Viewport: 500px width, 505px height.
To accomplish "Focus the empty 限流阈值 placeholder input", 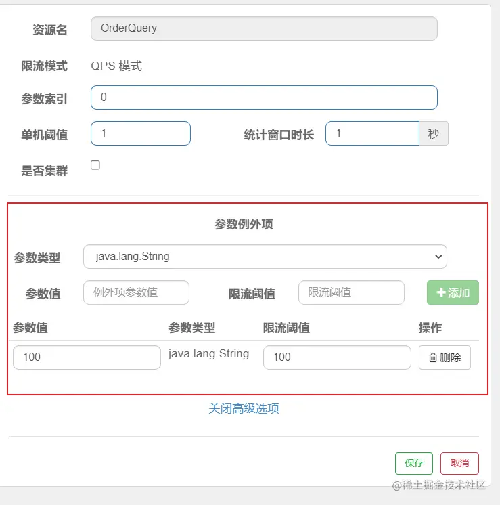I will pyautogui.click(x=351, y=292).
